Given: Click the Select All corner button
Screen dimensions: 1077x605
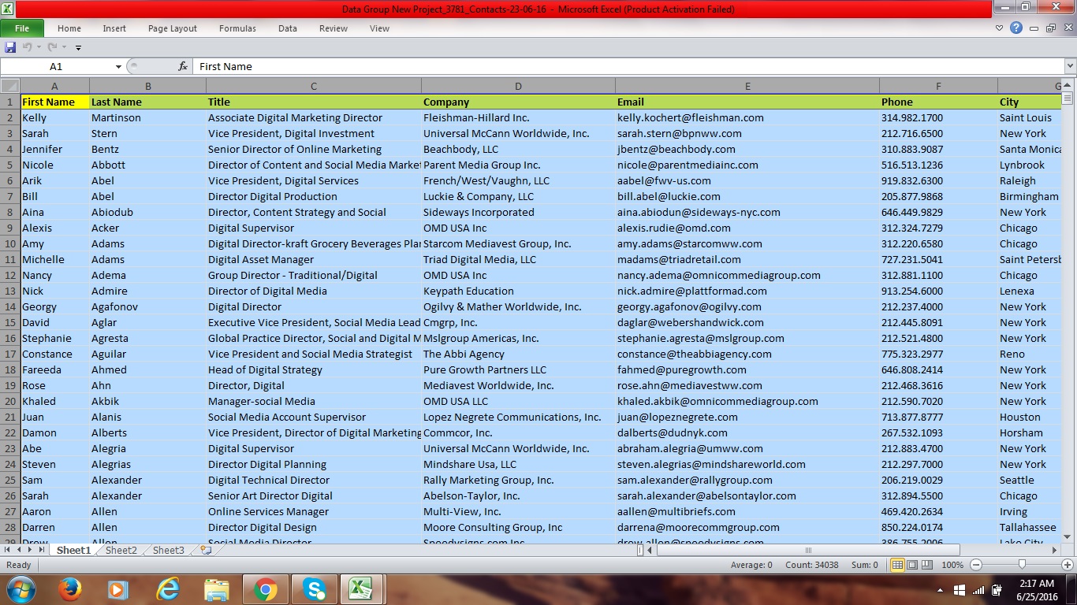Looking at the screenshot, I should coord(10,86).
